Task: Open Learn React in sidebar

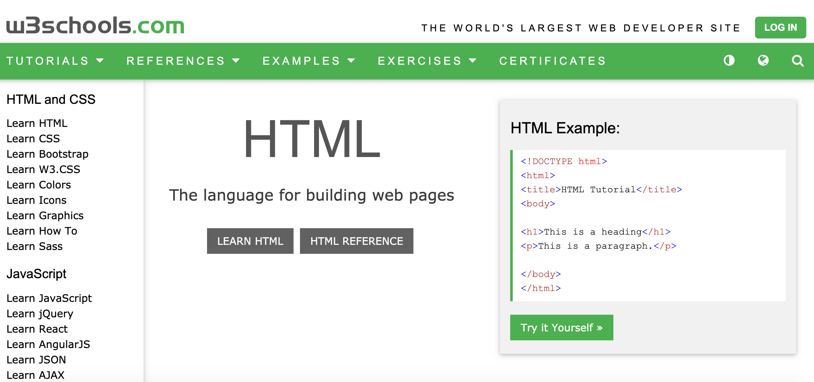Action: [x=37, y=329]
